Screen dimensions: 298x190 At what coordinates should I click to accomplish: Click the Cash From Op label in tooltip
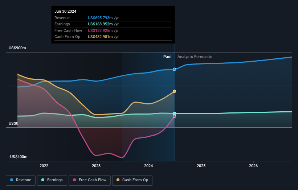[x=67, y=37]
